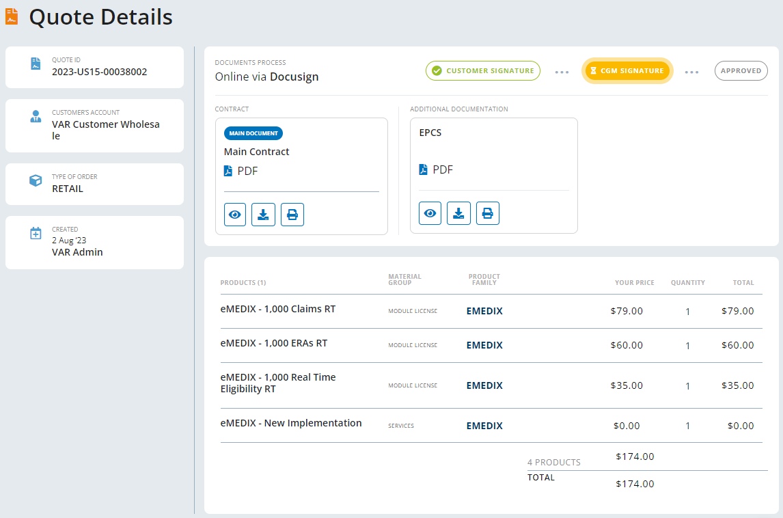Open the Customer's Account card
783x518 pixels.
(x=94, y=126)
